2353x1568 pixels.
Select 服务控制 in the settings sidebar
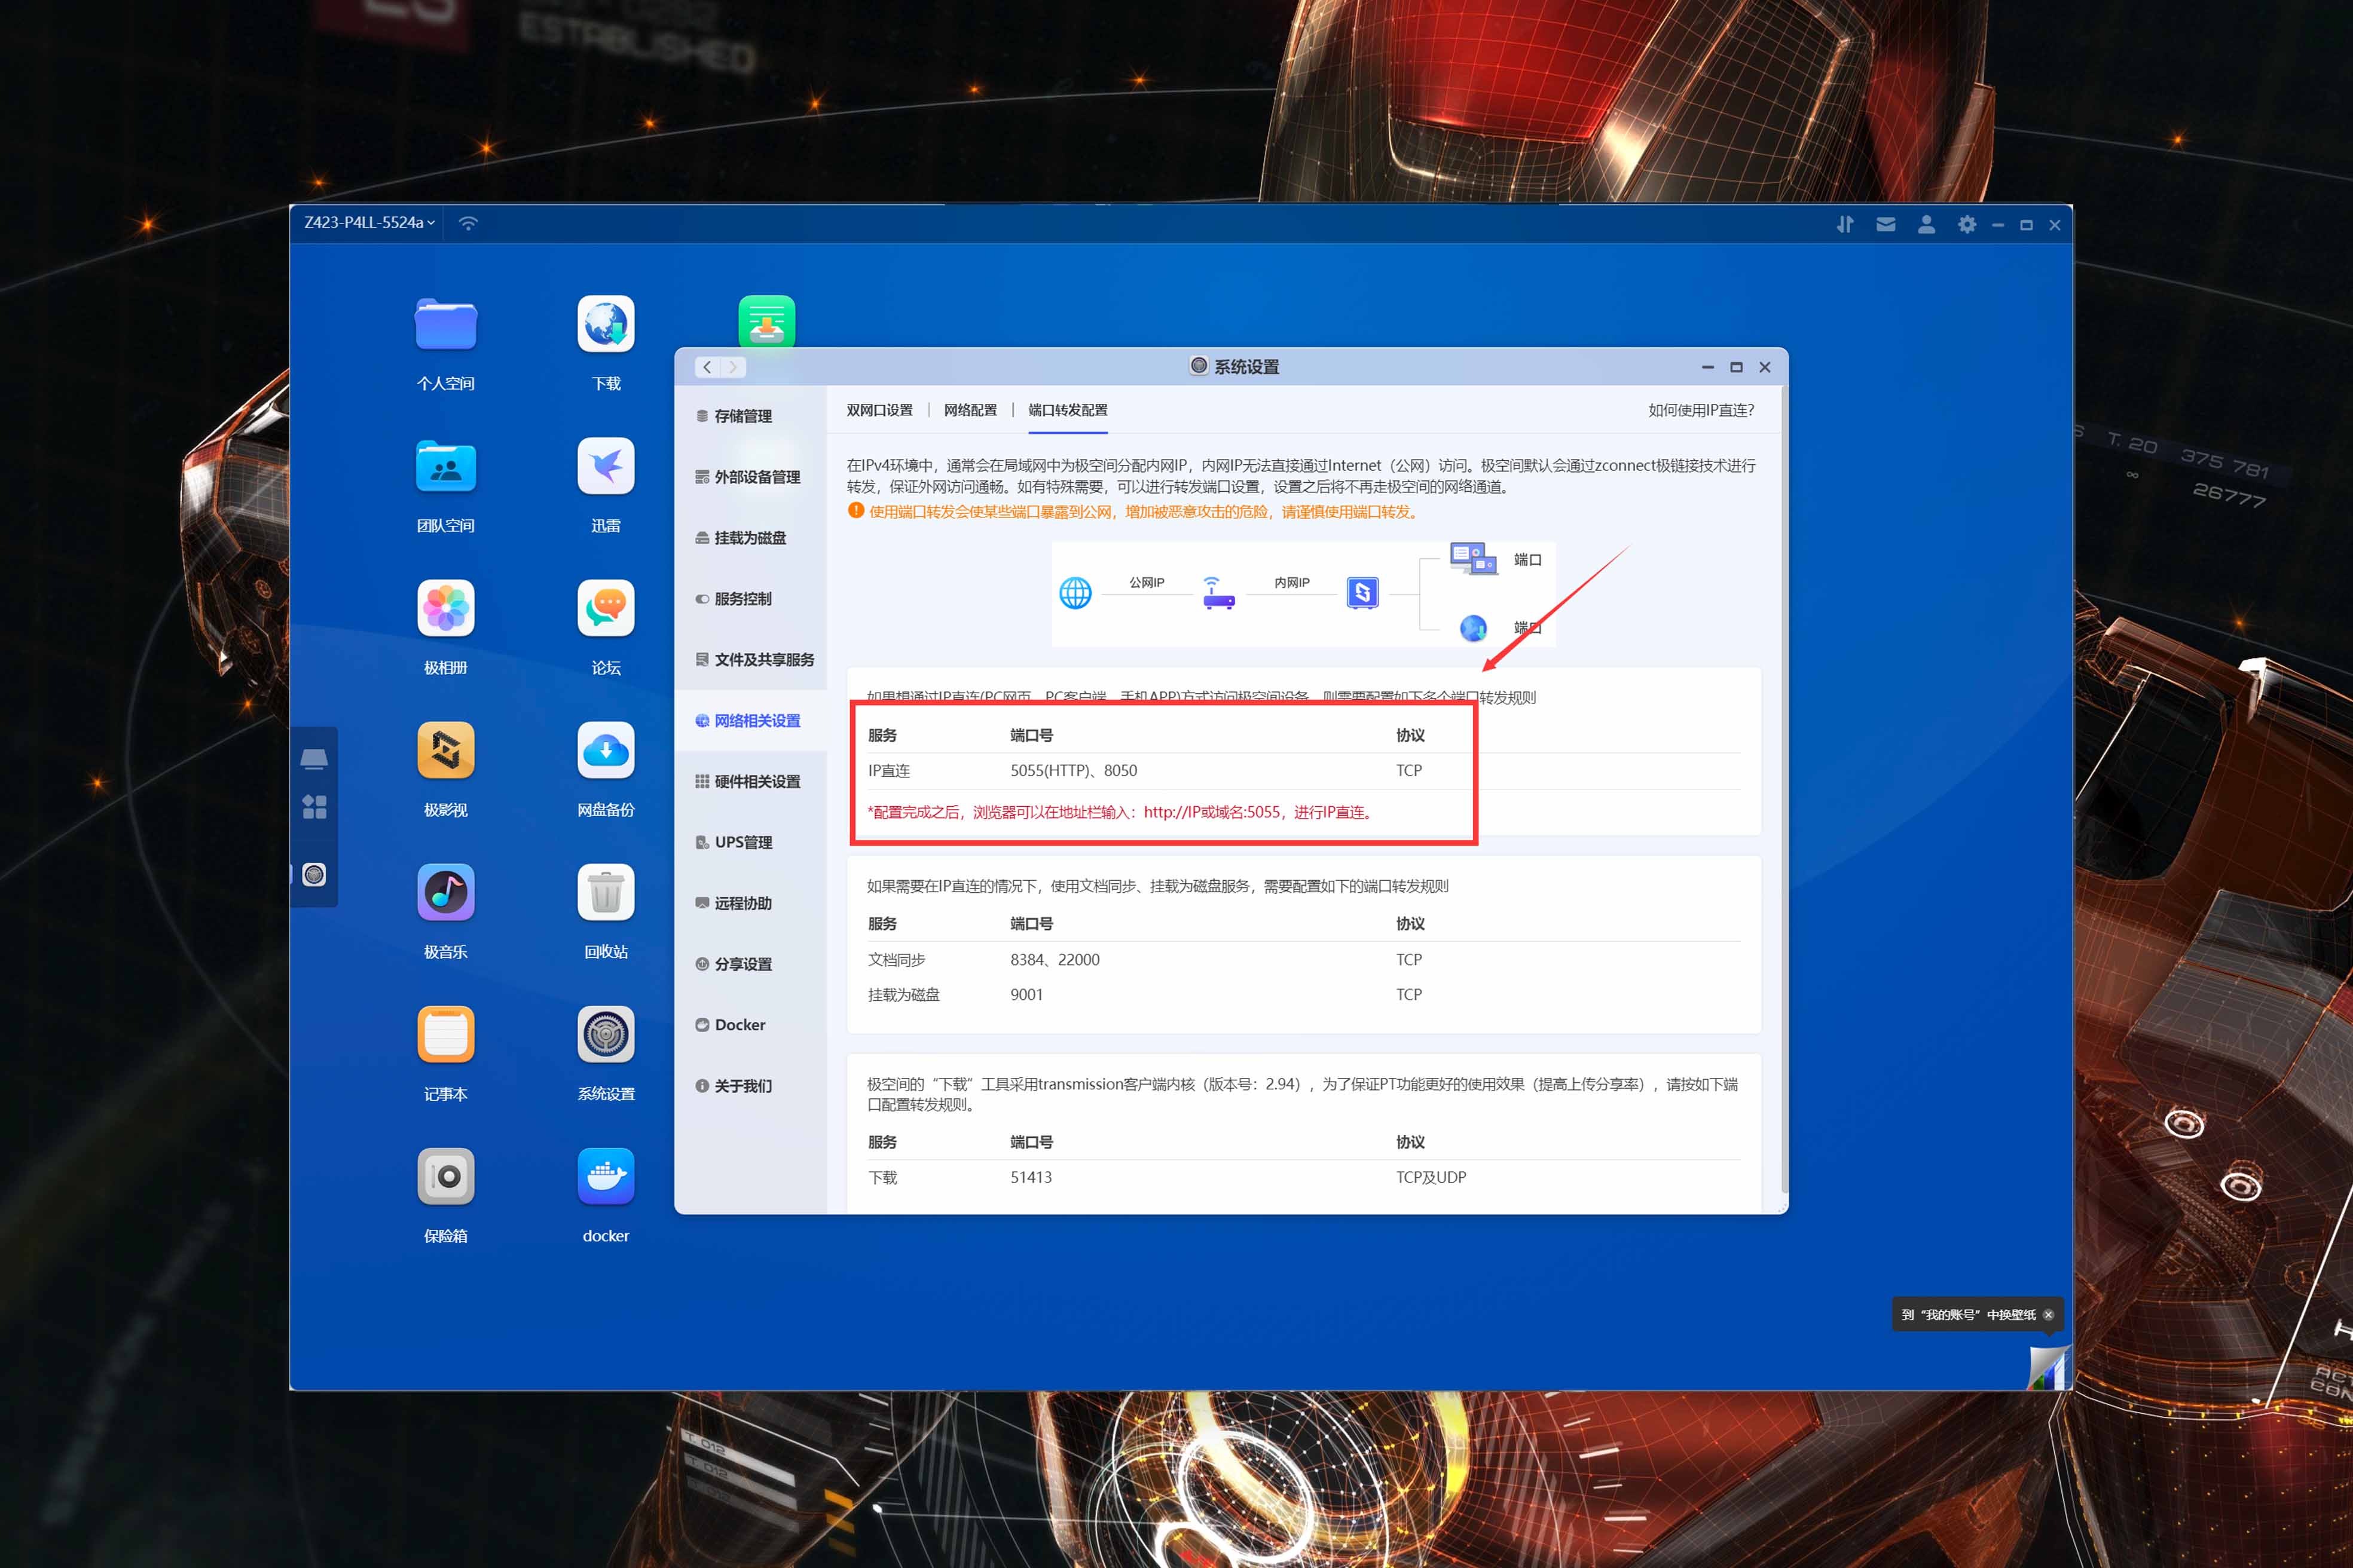click(742, 599)
